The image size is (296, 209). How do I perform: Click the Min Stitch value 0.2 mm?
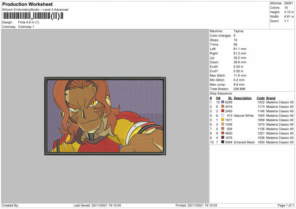239,80
